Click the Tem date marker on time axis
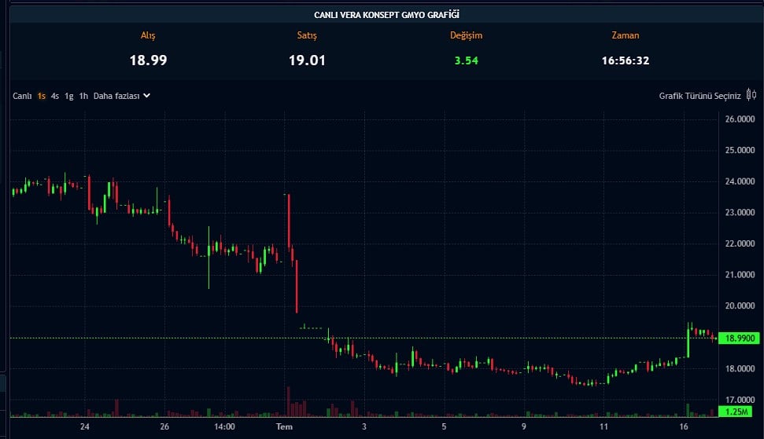The height and width of the screenshot is (439, 764). click(284, 426)
